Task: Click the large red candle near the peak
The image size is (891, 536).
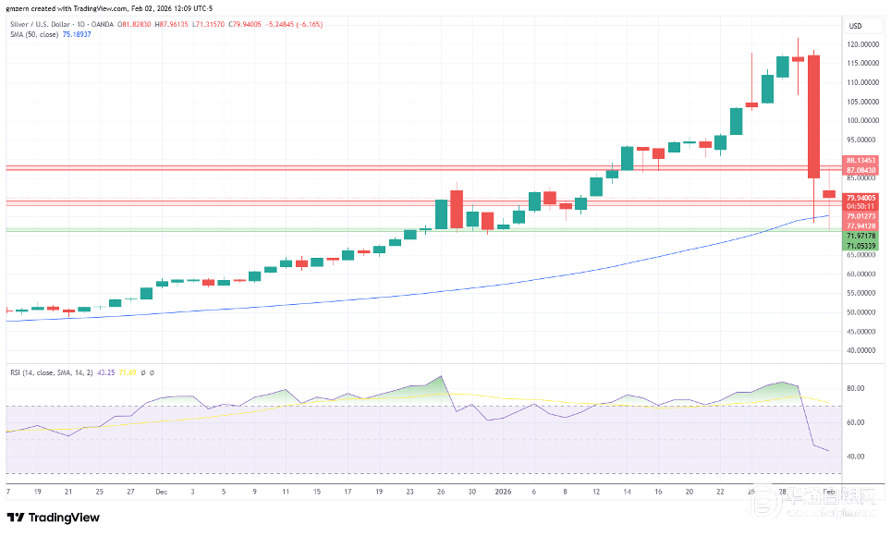Action: point(813,116)
